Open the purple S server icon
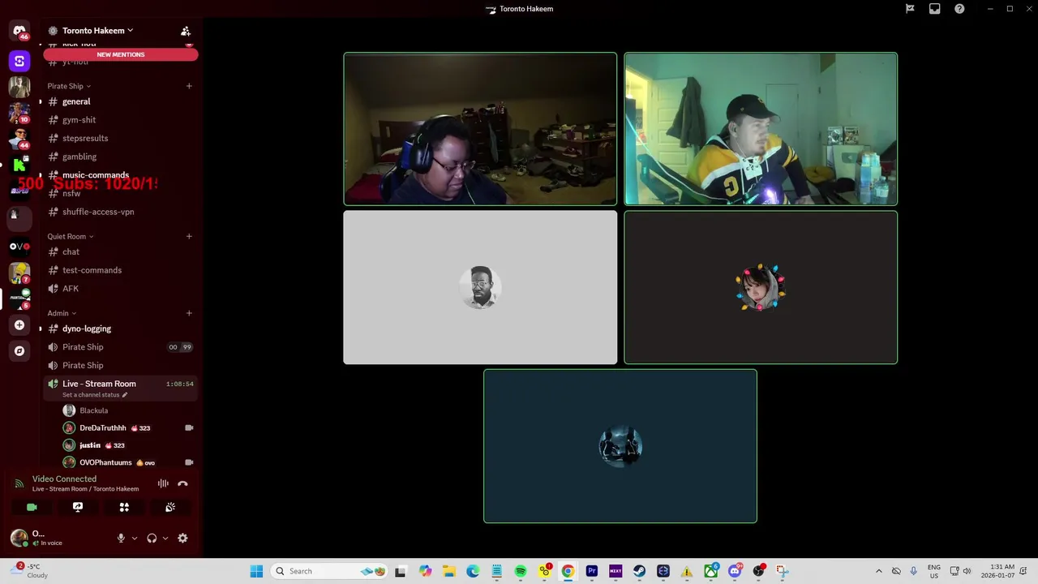The width and height of the screenshot is (1038, 584). 19,61
